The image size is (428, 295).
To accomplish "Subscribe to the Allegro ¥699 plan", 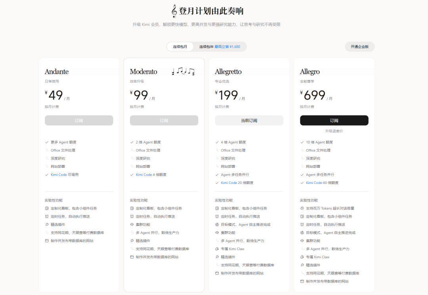I will 334,121.
